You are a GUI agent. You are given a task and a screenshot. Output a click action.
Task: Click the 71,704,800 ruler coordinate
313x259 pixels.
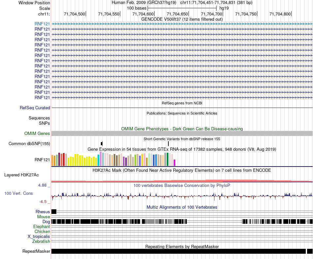click(280, 14)
